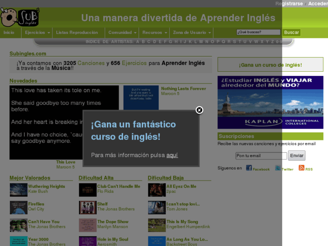Open Year 3000 thumbnail
This screenshot has height=246, width=328.
(x=18, y=241)
